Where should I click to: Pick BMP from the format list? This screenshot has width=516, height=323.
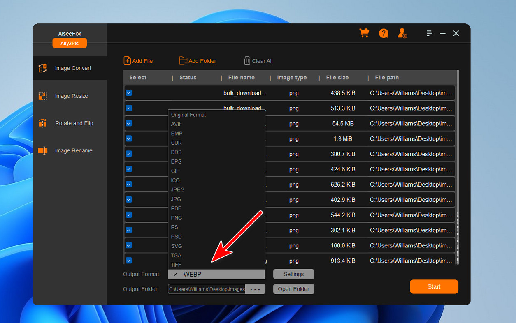pos(216,134)
